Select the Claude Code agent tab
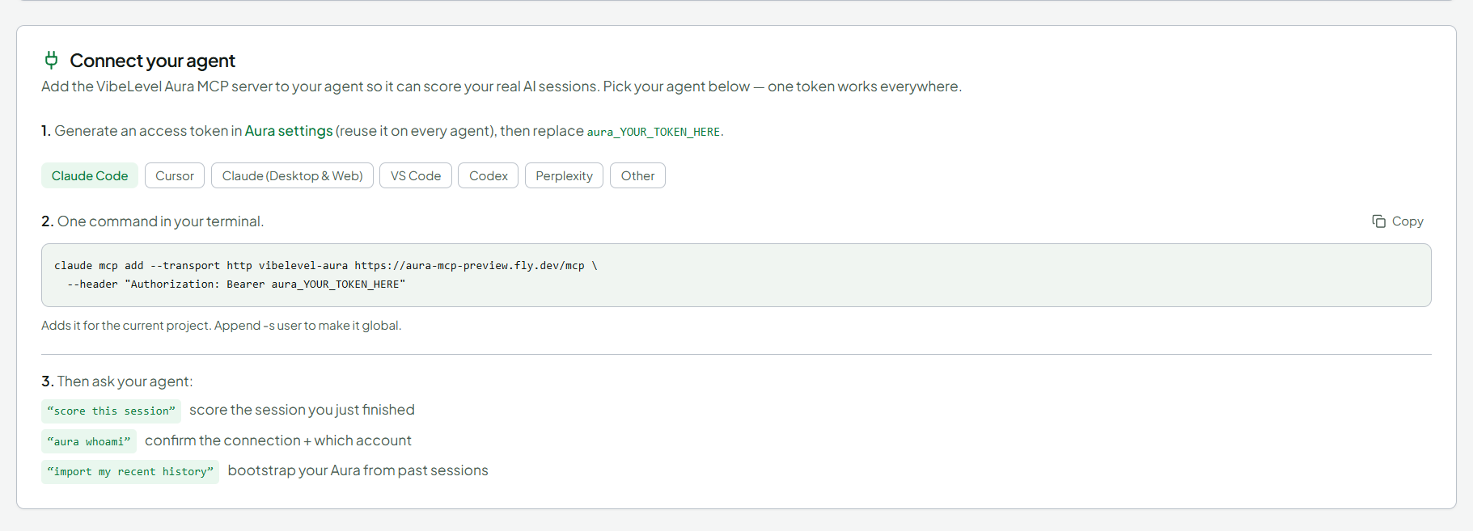 [x=90, y=175]
